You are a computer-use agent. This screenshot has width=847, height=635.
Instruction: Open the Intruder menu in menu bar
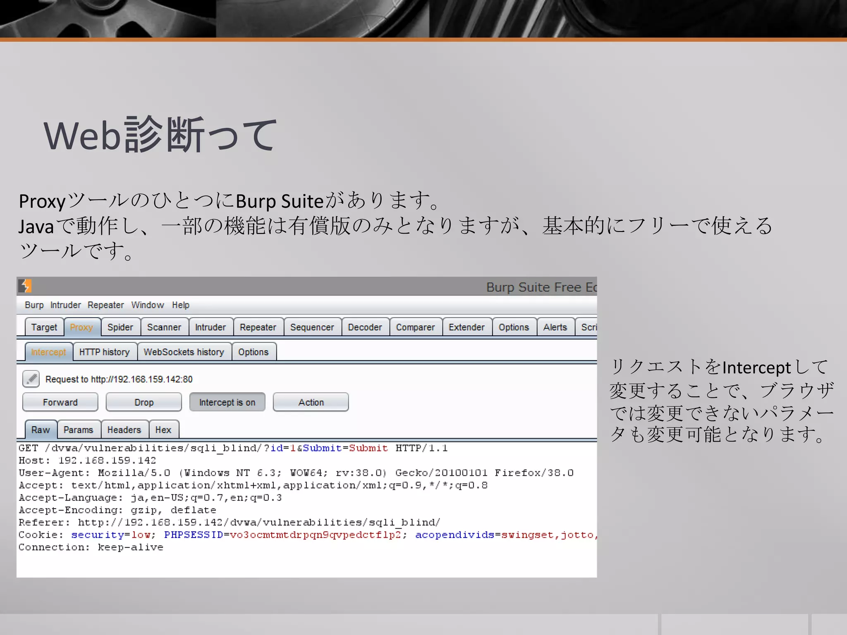66,305
